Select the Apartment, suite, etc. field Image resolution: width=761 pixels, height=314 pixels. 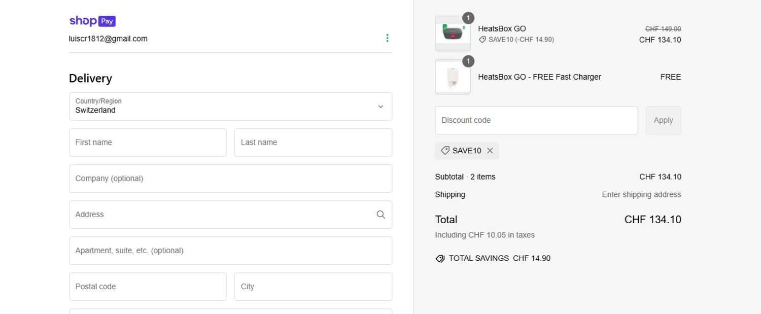(x=230, y=251)
